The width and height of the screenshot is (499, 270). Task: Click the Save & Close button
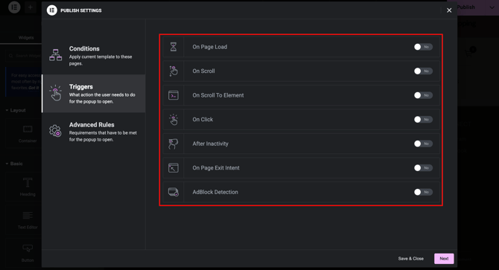pos(411,259)
